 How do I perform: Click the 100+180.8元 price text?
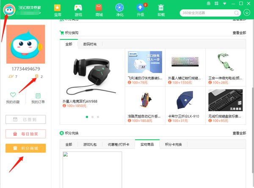[142, 121]
